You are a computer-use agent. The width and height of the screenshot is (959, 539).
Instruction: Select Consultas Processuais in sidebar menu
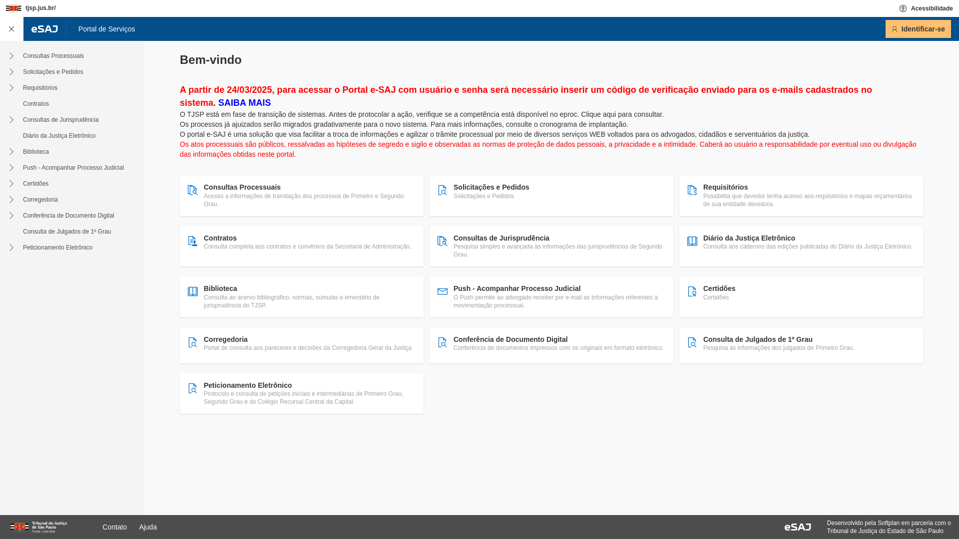[x=53, y=56]
